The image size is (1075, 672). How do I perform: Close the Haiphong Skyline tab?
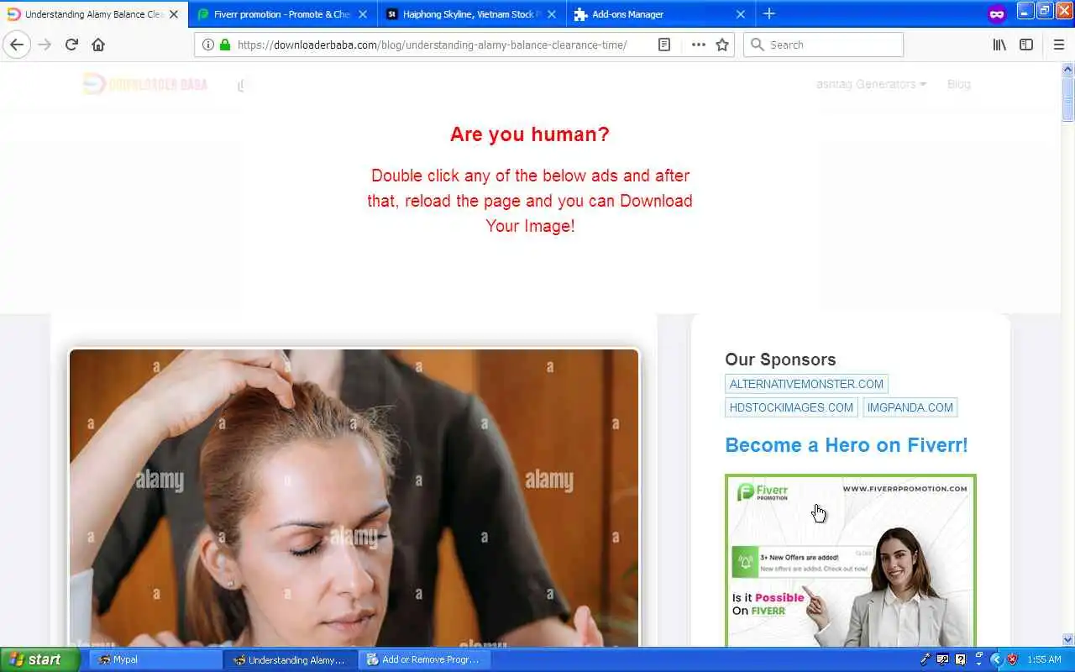click(551, 14)
